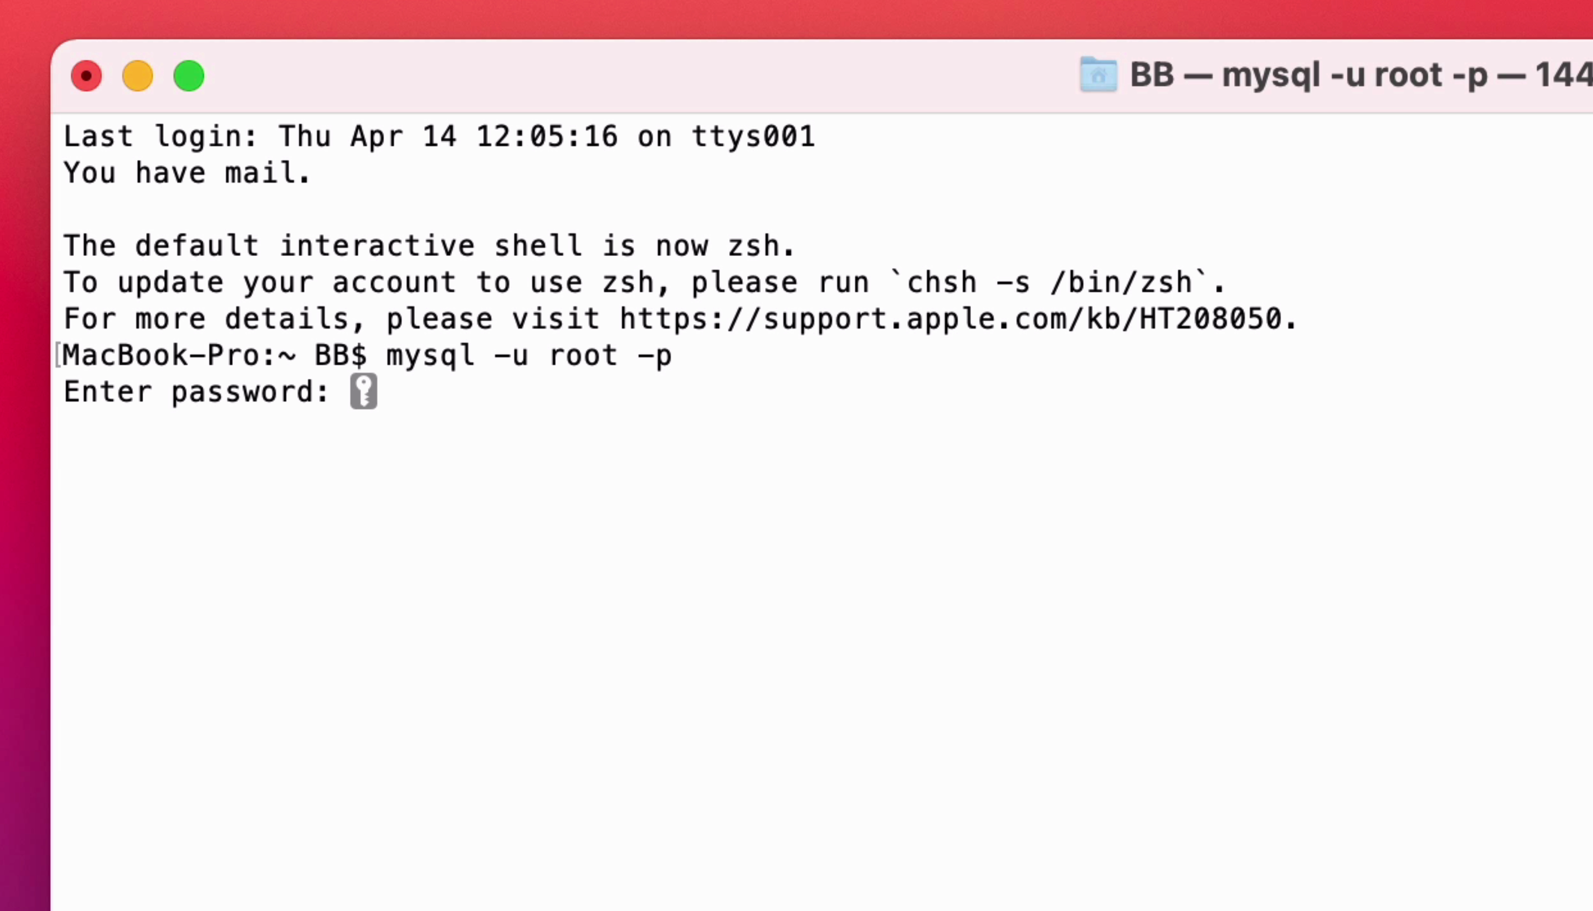The width and height of the screenshot is (1593, 911).
Task: Click the "MacBook-Pro:~ BB$" shell prompt
Action: click(214, 355)
